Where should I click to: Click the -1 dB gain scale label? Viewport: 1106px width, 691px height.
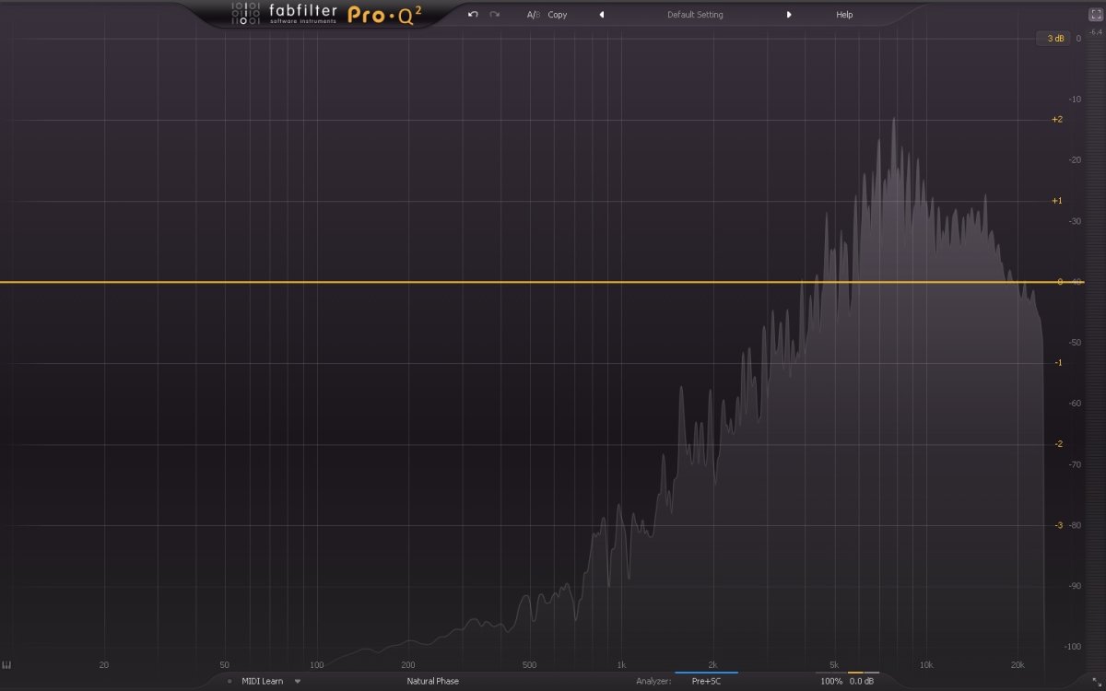[1058, 363]
